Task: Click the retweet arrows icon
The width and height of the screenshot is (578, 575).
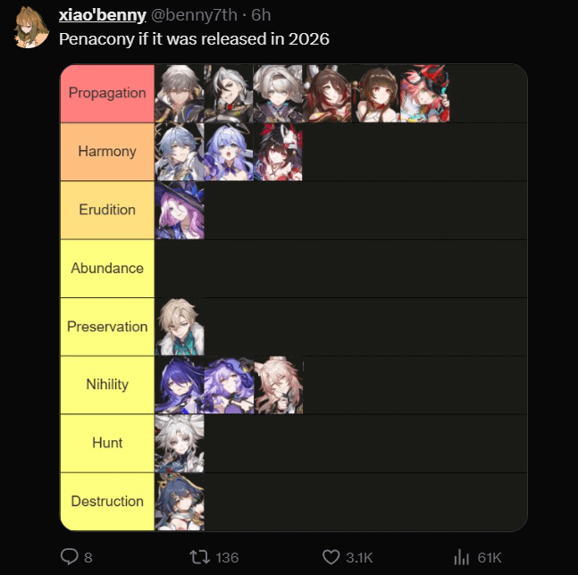Action: tap(199, 557)
